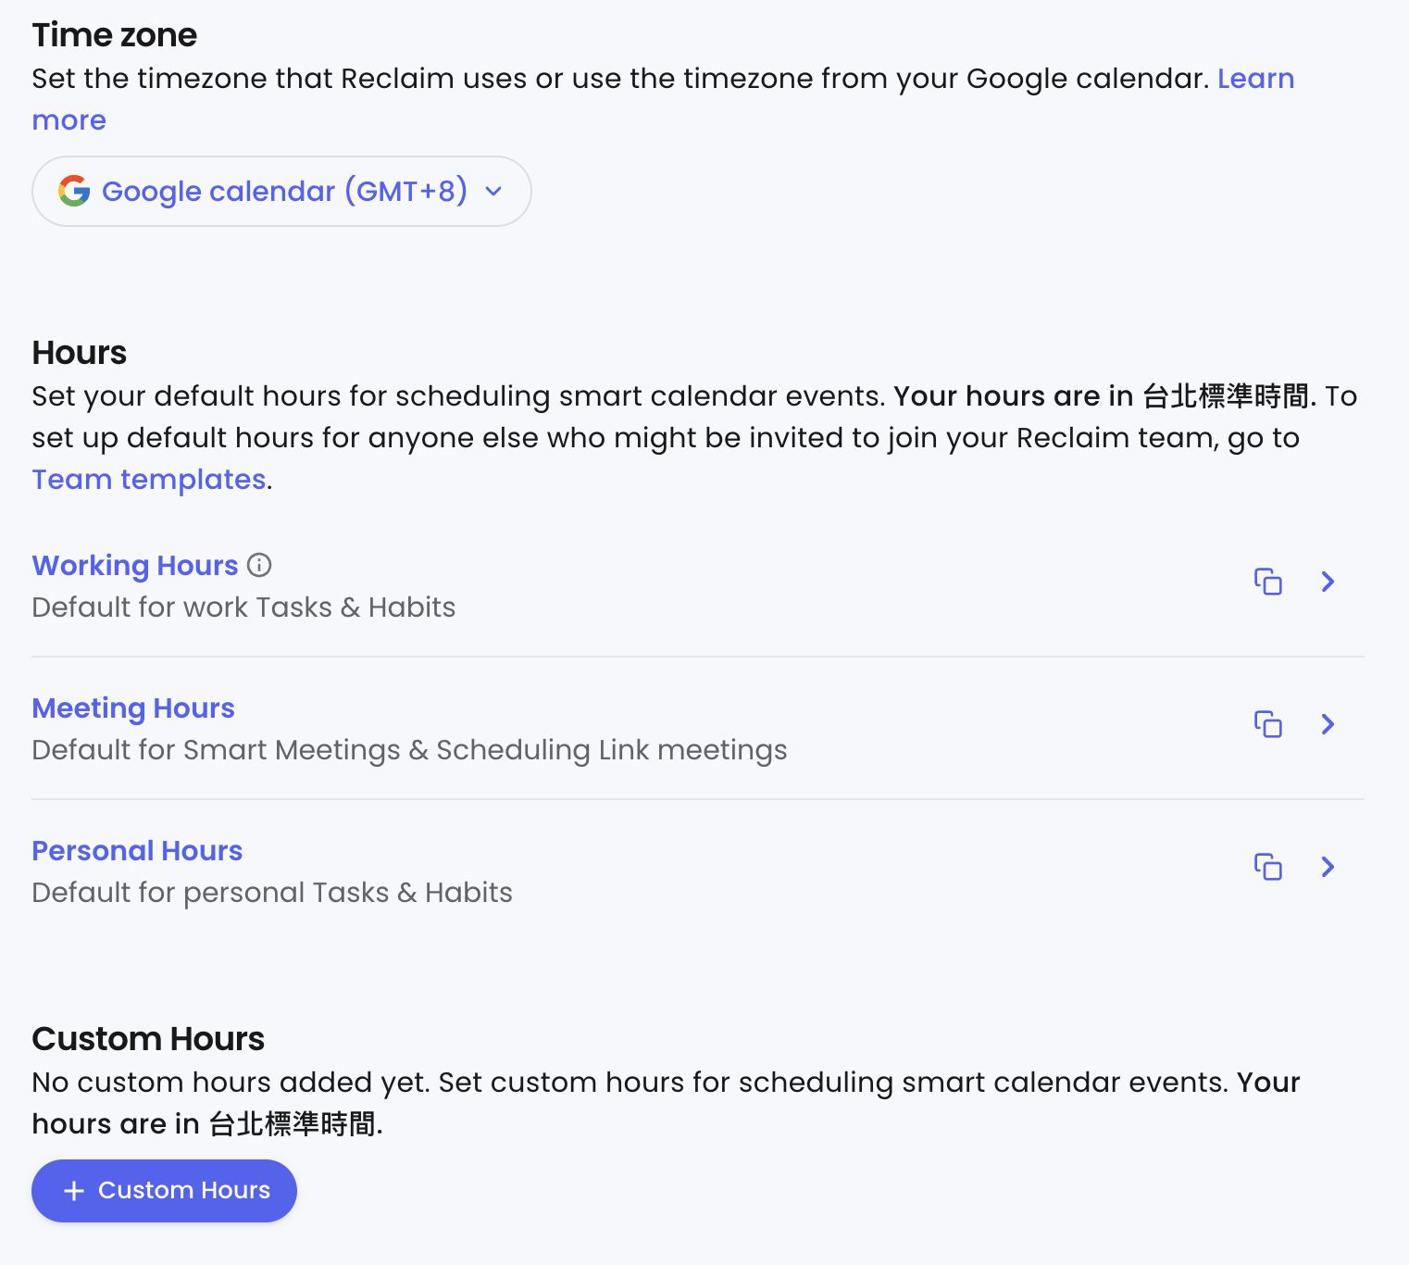Click the plus icon on Custom Hours button
The image size is (1409, 1265).
[74, 1191]
